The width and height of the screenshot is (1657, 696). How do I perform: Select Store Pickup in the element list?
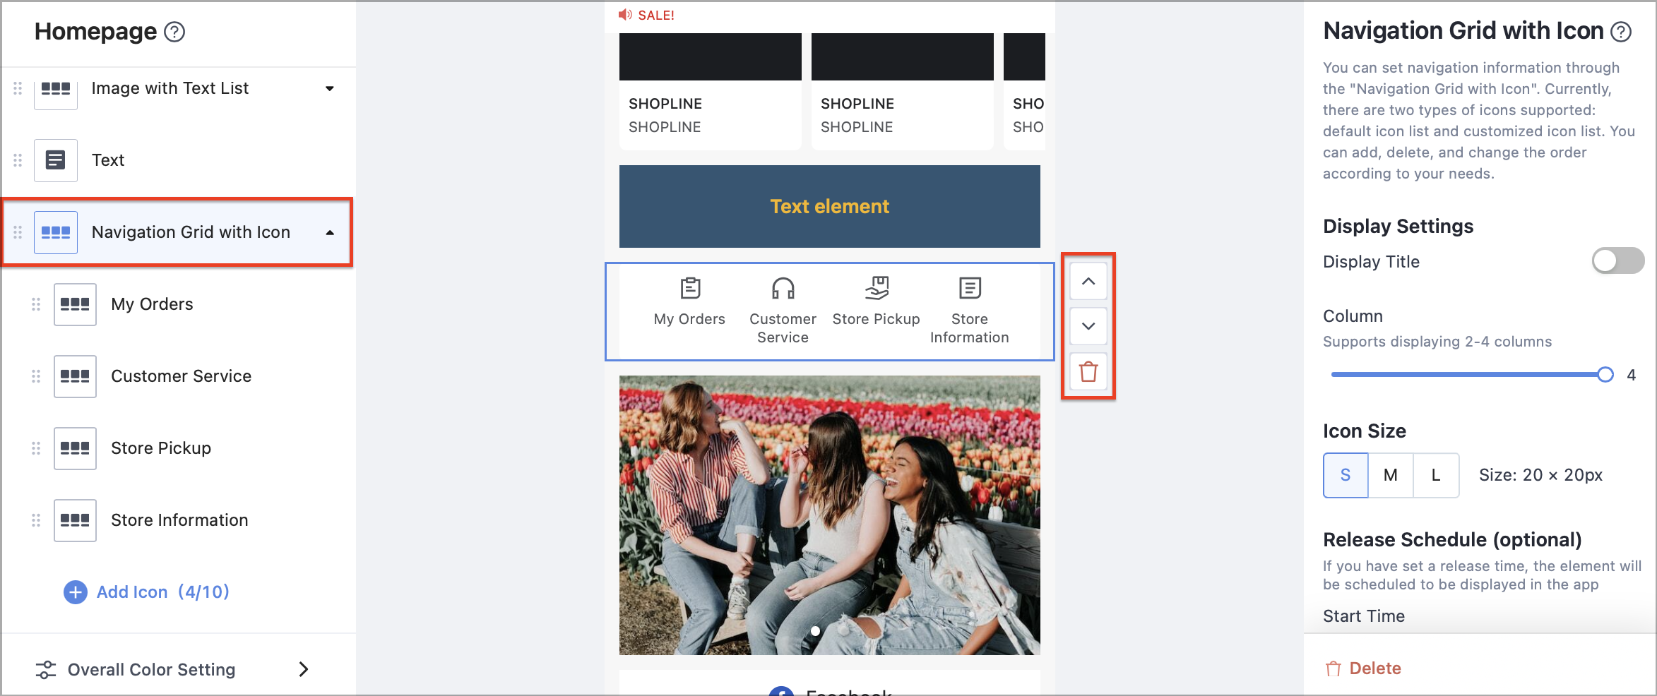(161, 448)
